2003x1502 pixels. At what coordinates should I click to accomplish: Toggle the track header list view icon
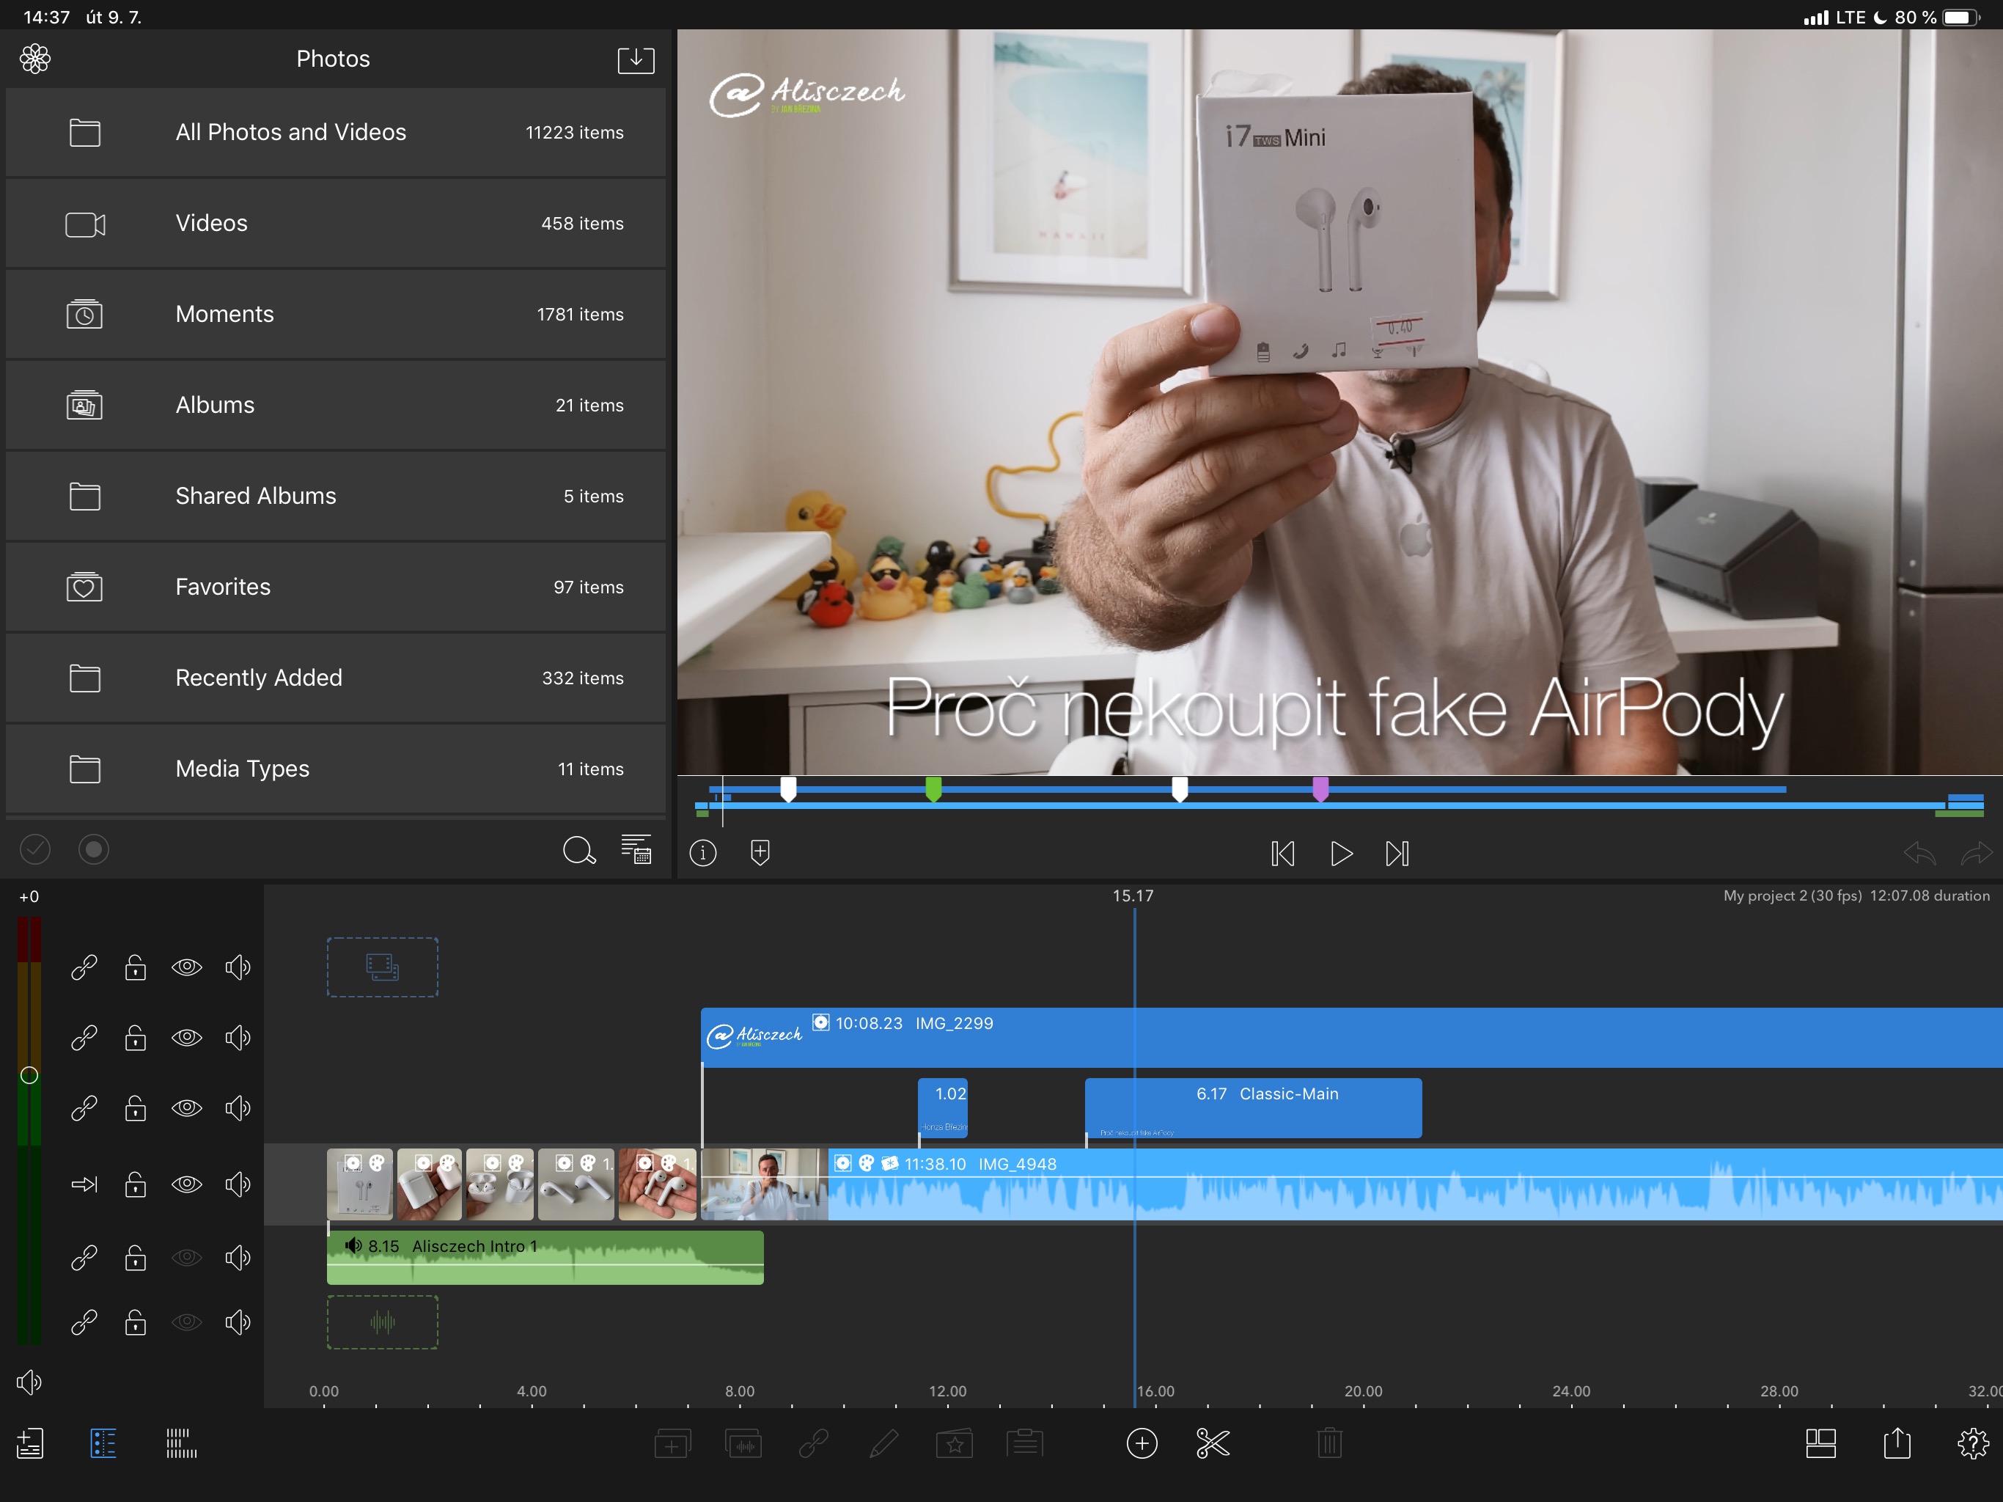[103, 1443]
